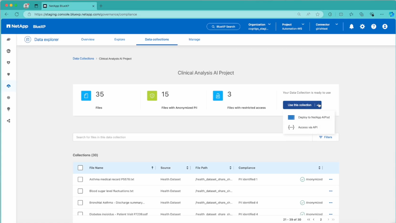396x223 pixels.
Task: Open the notifications bell icon
Action: (x=351, y=27)
